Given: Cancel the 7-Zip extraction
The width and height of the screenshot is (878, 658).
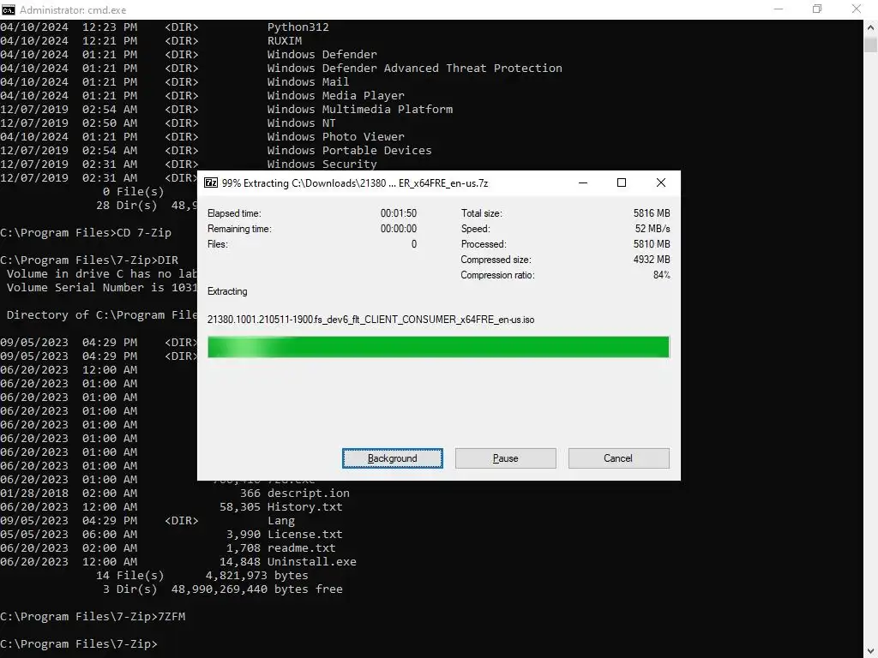Looking at the screenshot, I should point(618,458).
